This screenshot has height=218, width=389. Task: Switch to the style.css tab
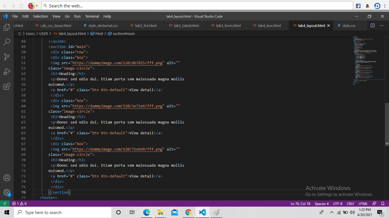[x=349, y=25]
